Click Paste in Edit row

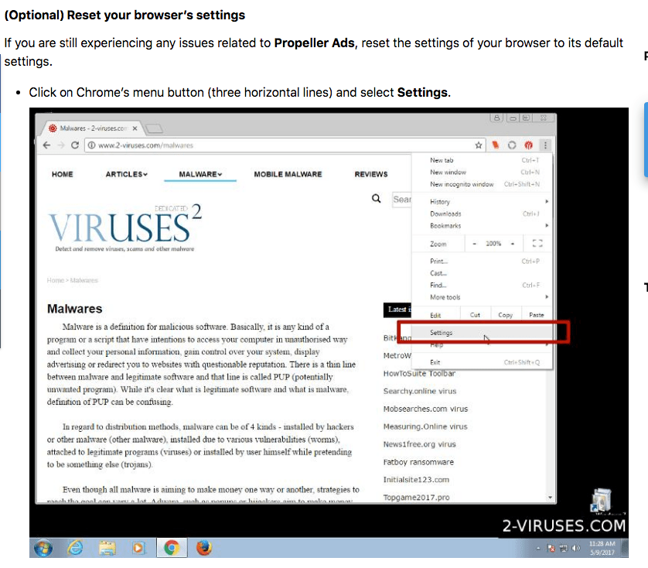coord(537,315)
